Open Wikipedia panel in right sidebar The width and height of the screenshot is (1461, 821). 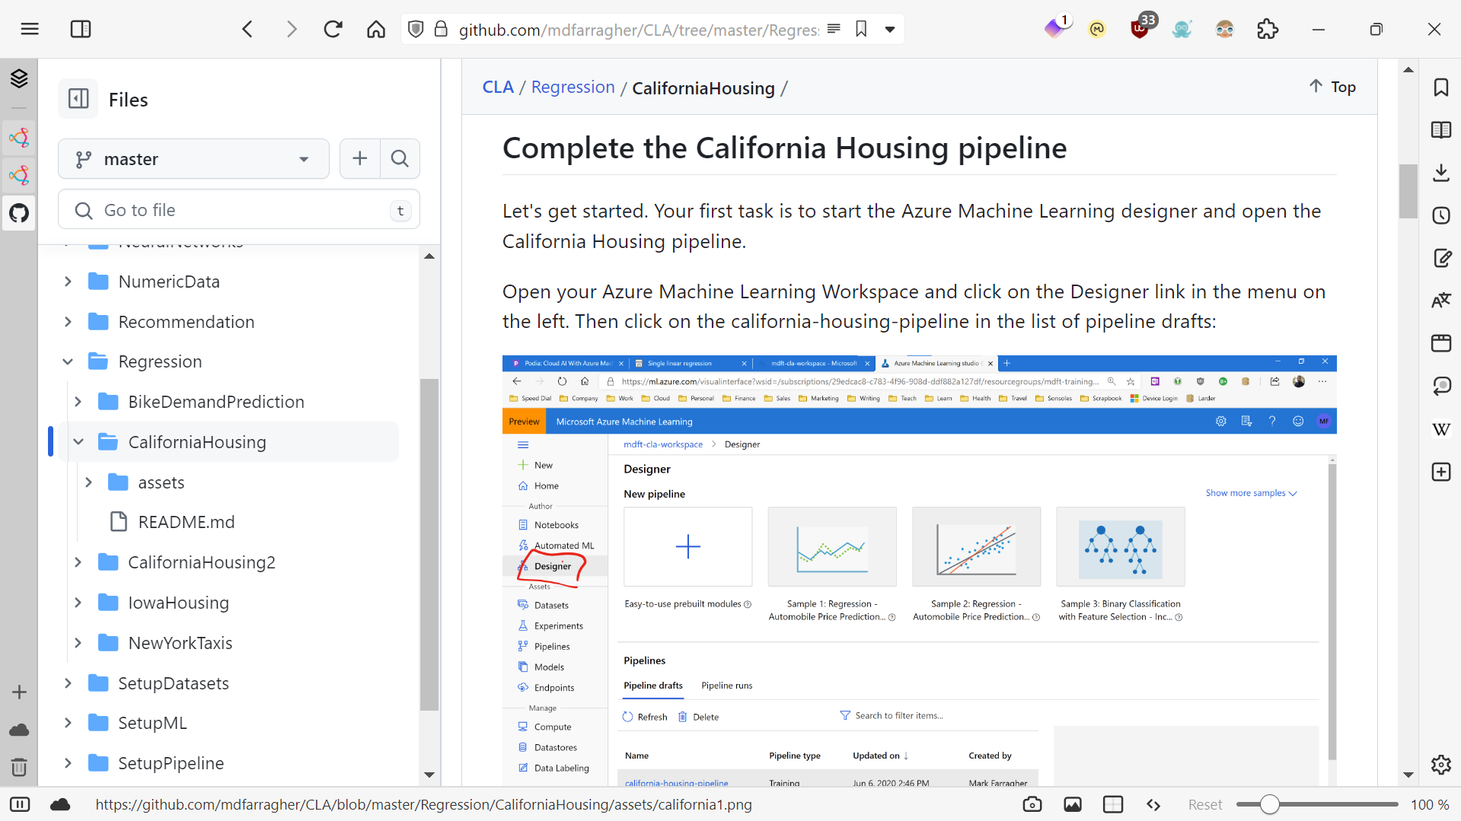tap(1441, 429)
